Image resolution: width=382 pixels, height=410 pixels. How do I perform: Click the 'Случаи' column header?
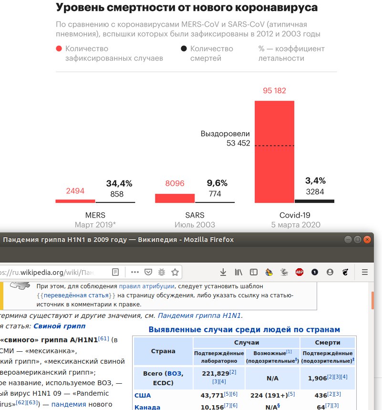(247, 342)
